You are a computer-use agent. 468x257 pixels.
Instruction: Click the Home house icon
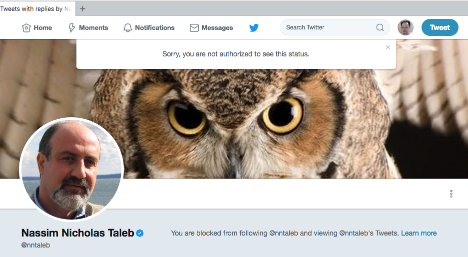coord(26,28)
